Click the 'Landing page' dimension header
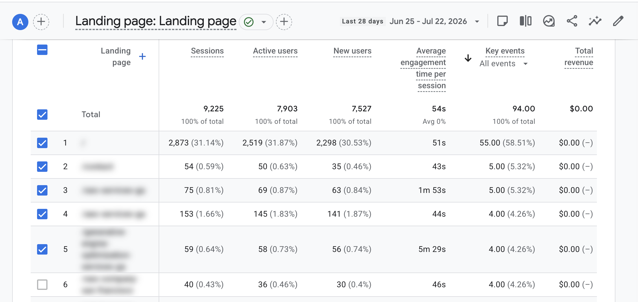 (x=116, y=57)
